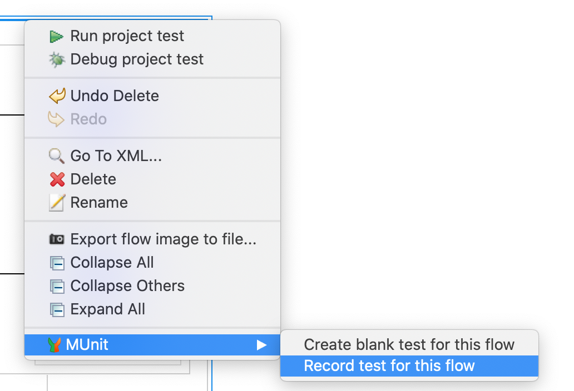Screen dimensions: 574x391
Task: Click the Expand All icon
Action: 57,309
